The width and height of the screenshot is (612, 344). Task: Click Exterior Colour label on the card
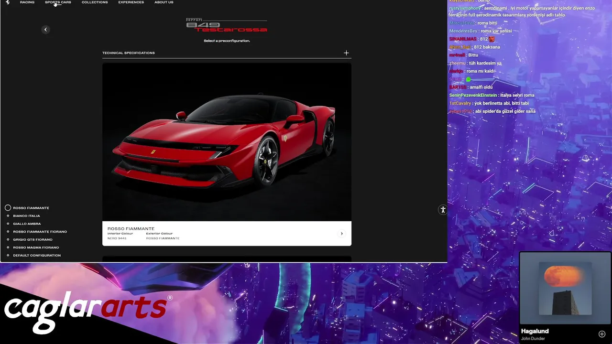click(x=159, y=234)
